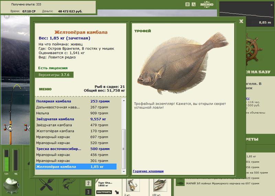Select tackle slot number 2
This screenshot has height=196, width=275.
[88, 183]
